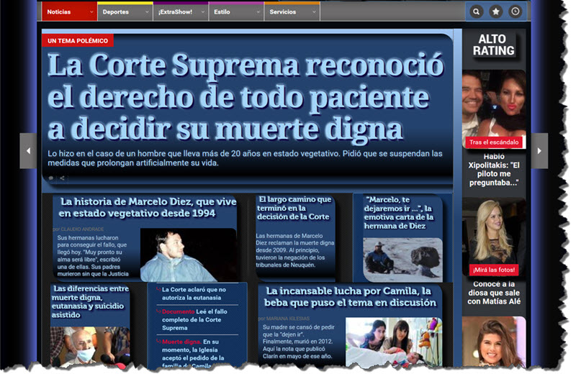Image resolution: width=576 pixels, height=379 pixels.
Task: Click the text 'Sus hermanas lucharon para conseguir el fallo'
Action: coord(93,256)
